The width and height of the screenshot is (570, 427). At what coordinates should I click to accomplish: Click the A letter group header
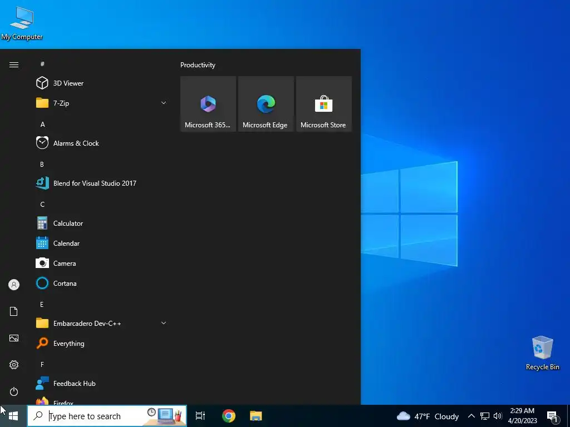42,124
